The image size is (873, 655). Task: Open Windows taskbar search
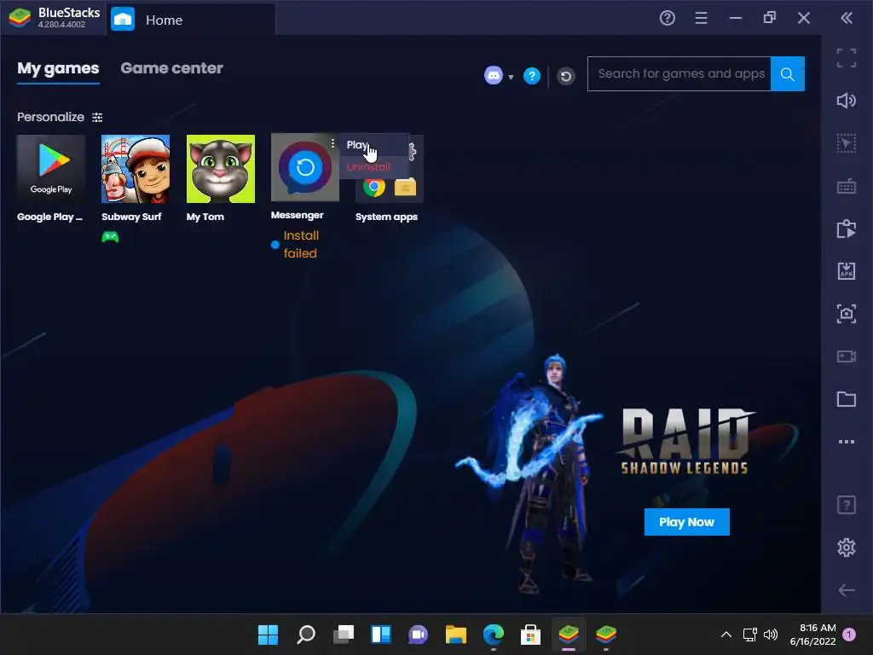point(306,635)
